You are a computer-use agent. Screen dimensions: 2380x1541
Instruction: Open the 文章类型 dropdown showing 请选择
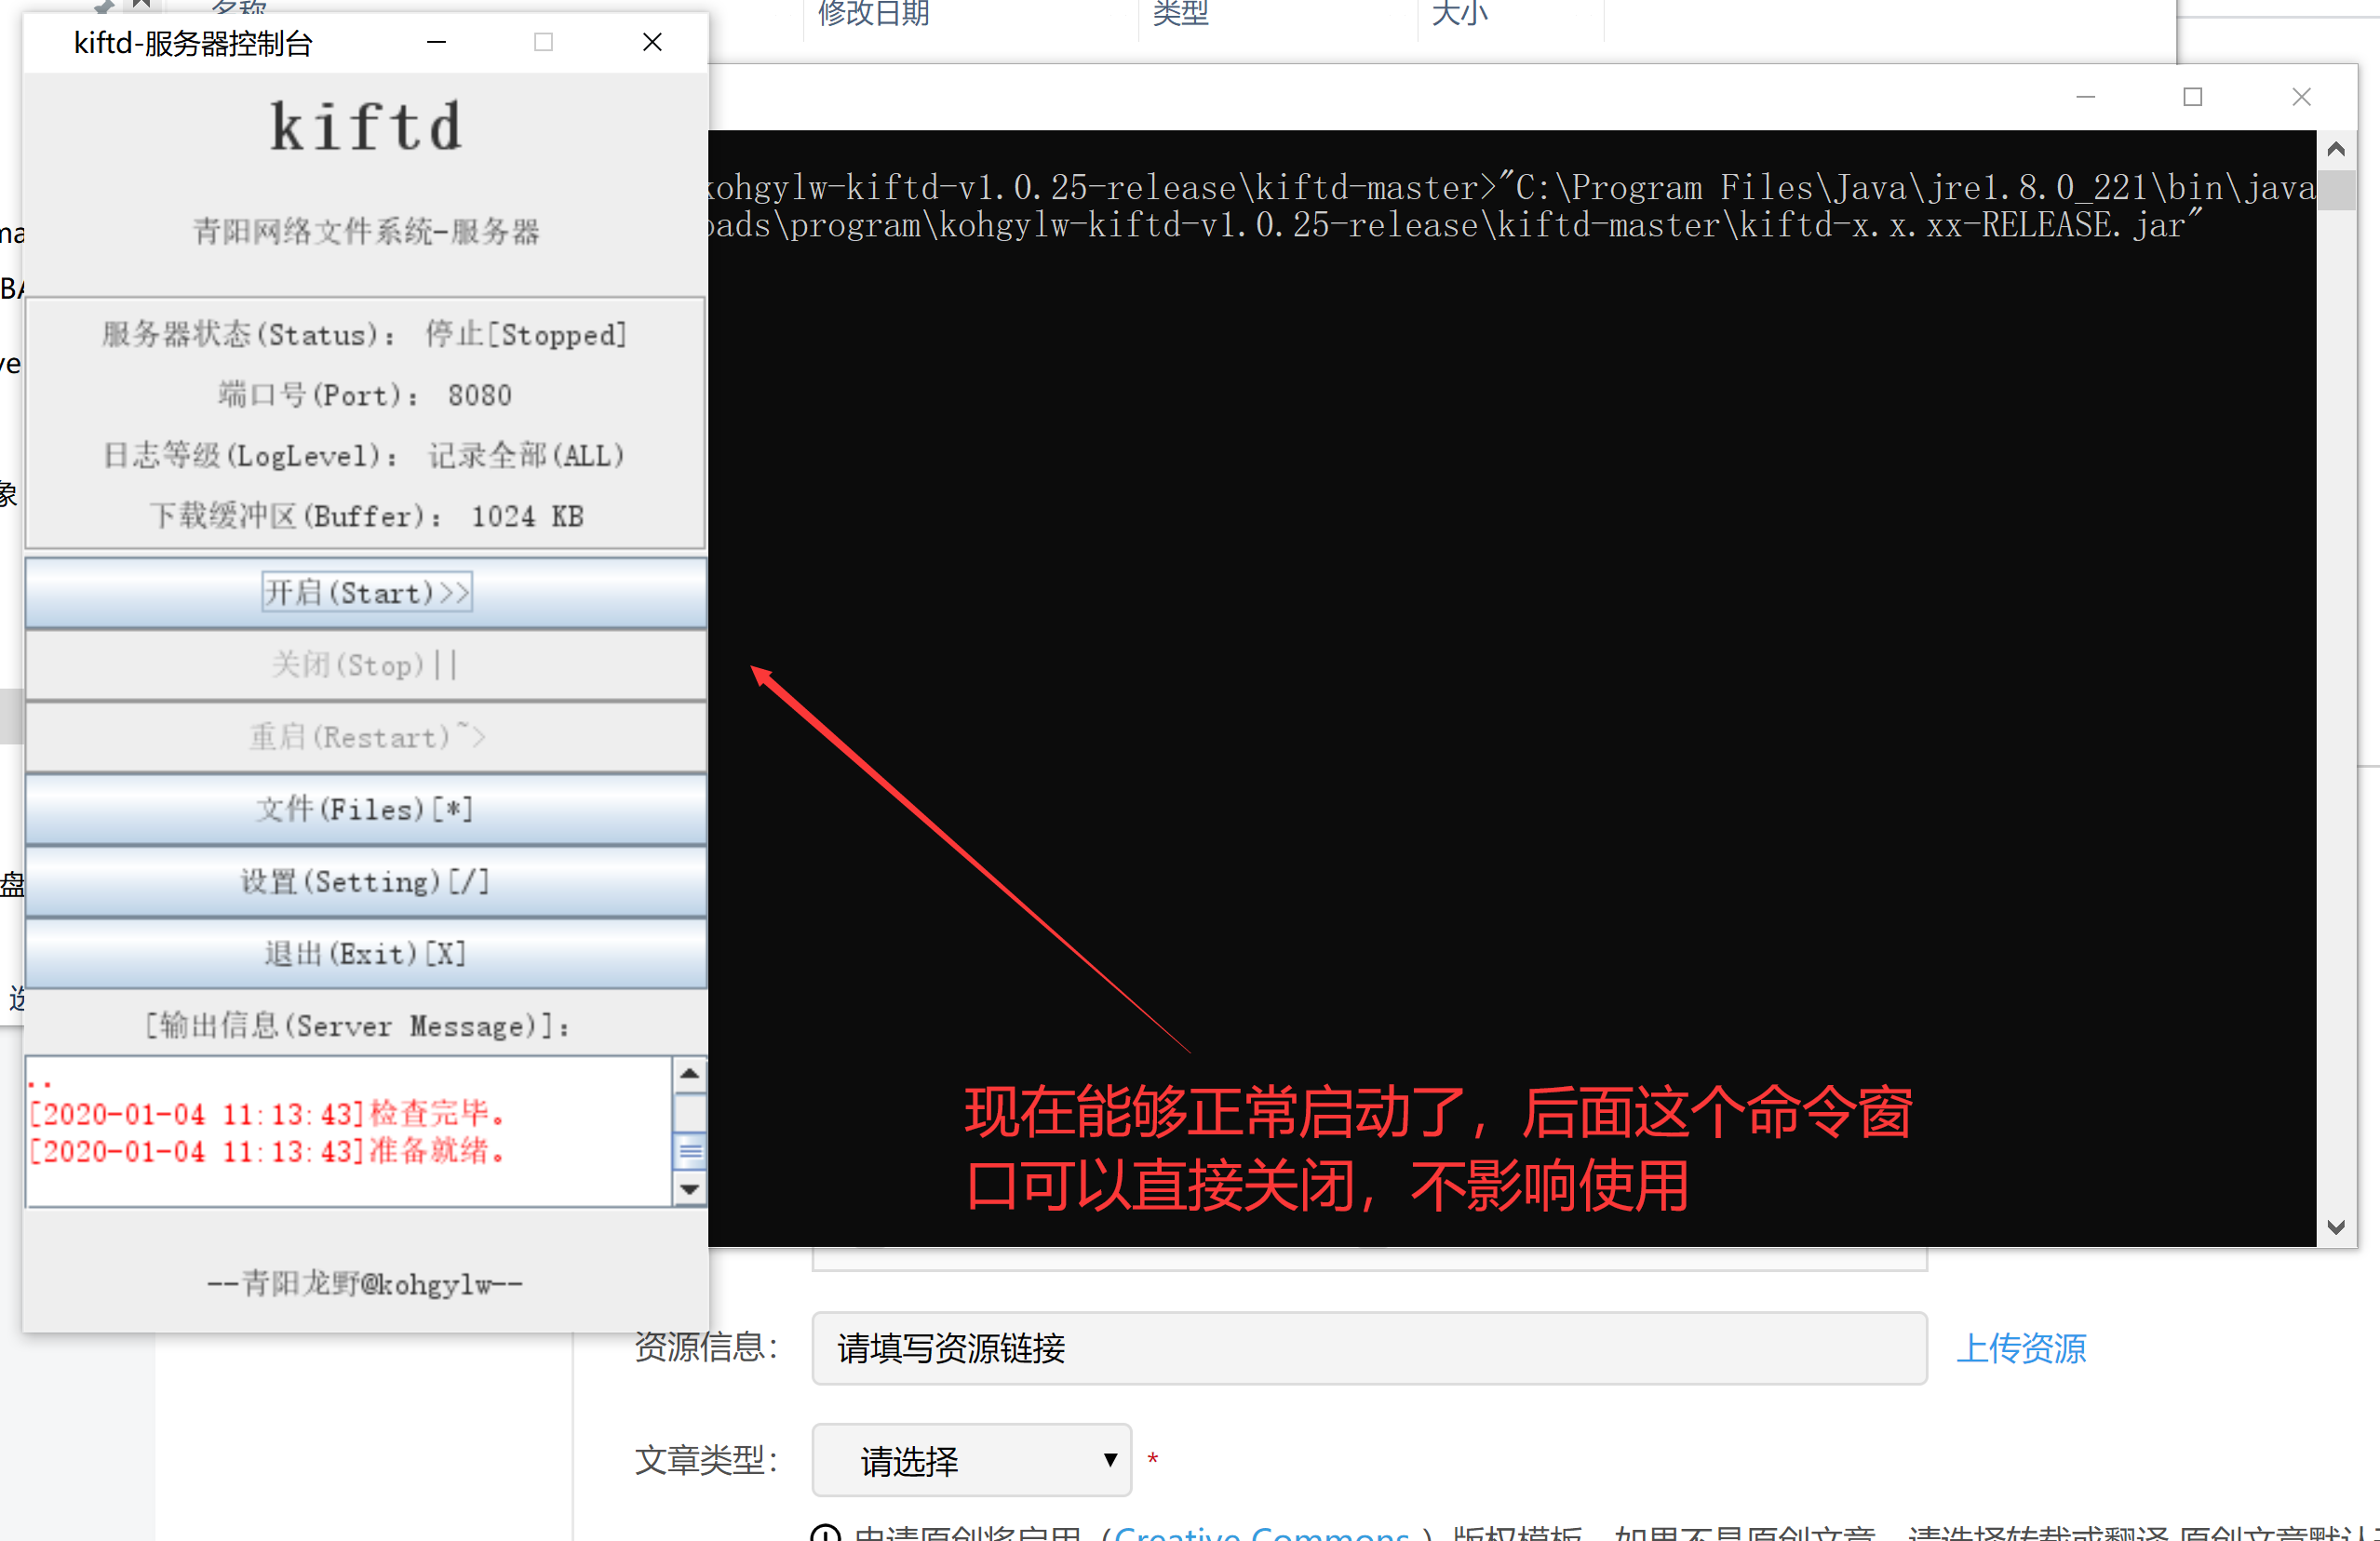click(969, 1460)
